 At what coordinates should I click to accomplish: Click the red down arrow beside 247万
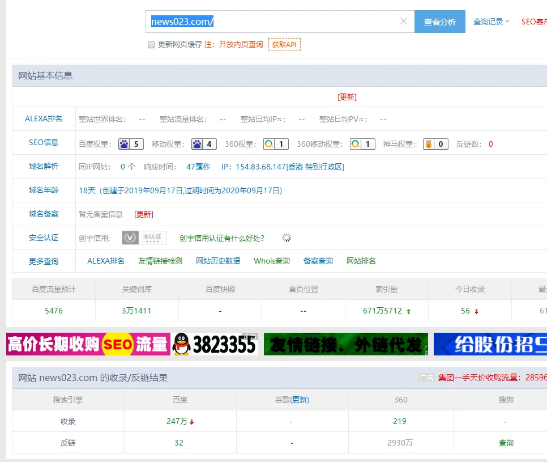[x=191, y=422]
